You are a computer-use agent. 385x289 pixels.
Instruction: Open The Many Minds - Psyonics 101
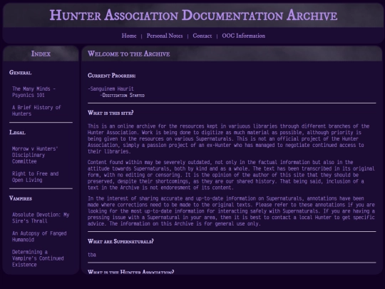coord(34,92)
